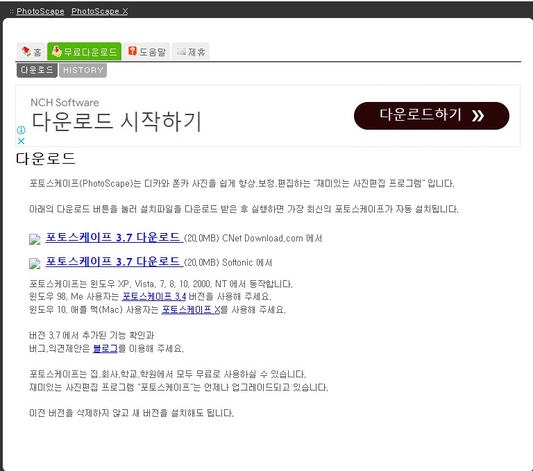Click the line "버전 3.7 에서 추가된 기능 확인과"
Viewport: 533px width, 471px height.
[x=92, y=336]
